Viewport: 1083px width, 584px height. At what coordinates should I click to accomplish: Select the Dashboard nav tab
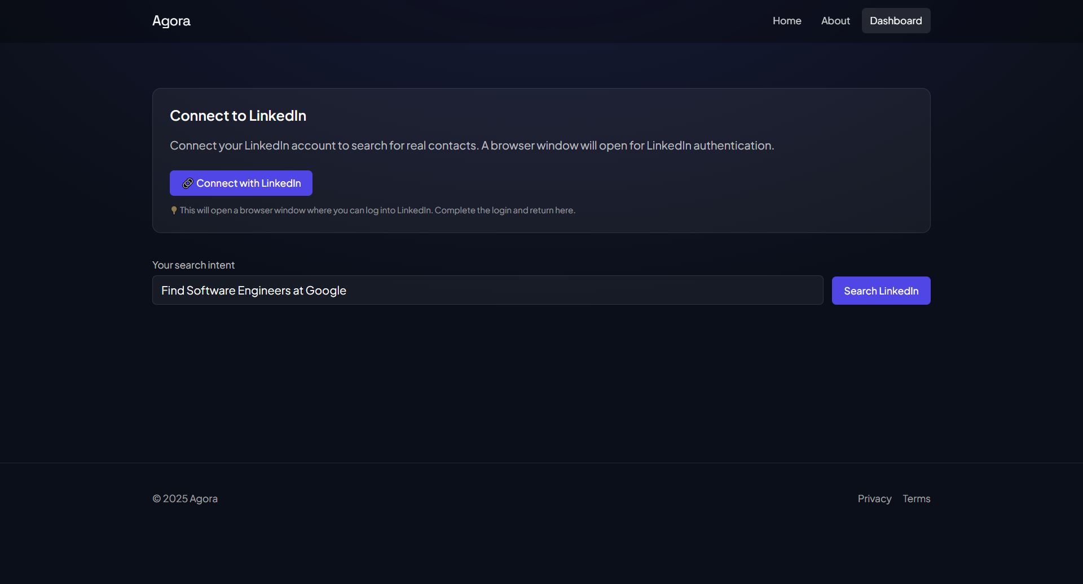point(896,21)
